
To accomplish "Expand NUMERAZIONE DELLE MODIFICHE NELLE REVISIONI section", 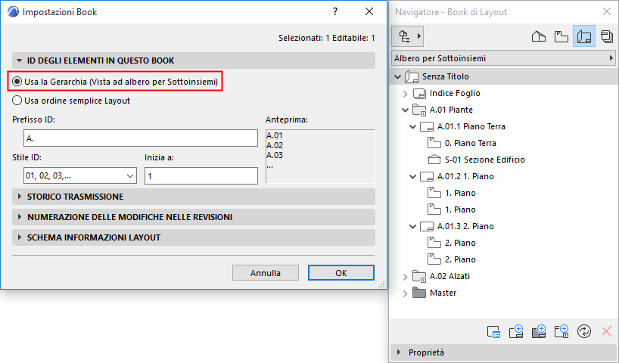I will tap(20, 217).
